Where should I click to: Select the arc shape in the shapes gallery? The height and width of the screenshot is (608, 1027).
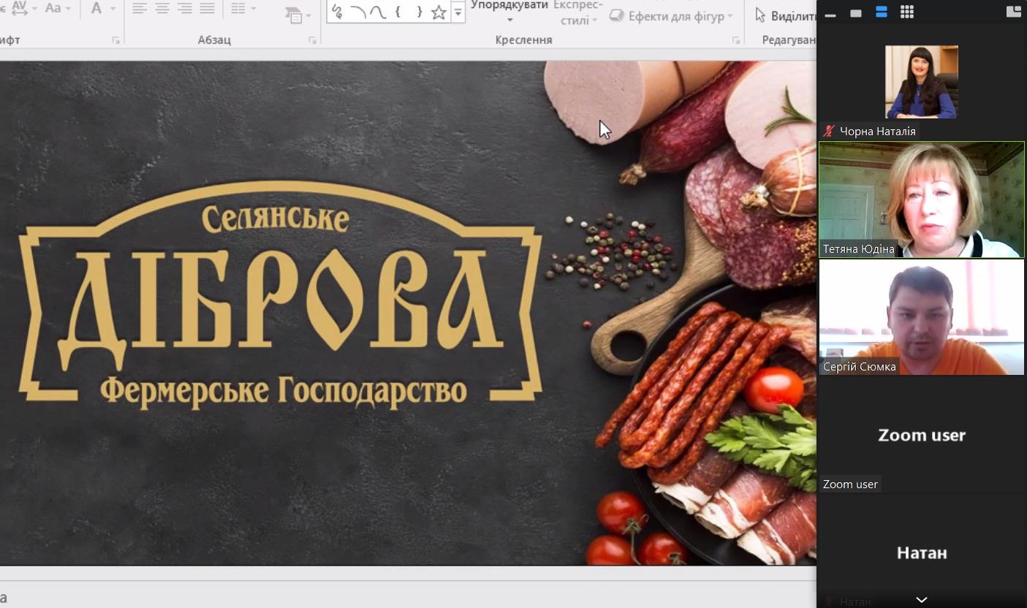pos(357,12)
